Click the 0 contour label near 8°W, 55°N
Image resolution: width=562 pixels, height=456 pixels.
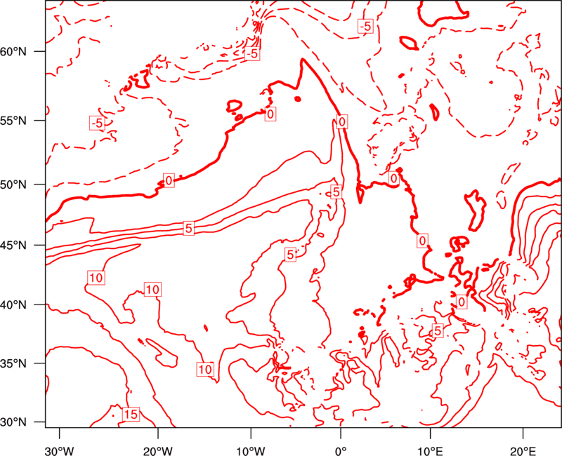pos(270,114)
